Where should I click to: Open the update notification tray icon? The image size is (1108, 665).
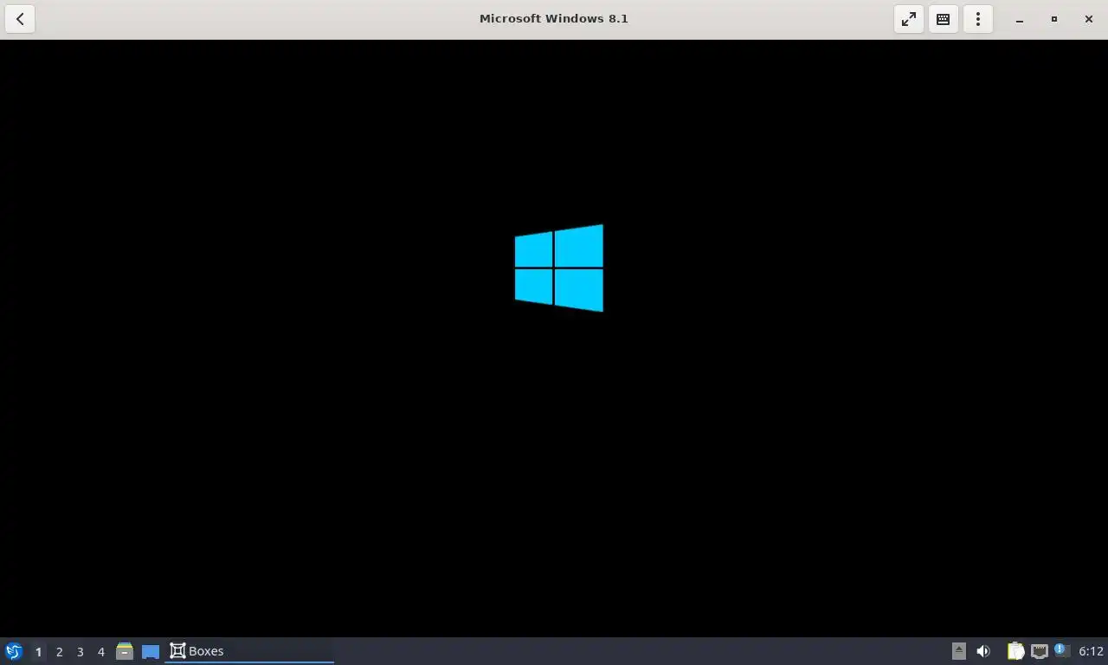[1062, 650]
